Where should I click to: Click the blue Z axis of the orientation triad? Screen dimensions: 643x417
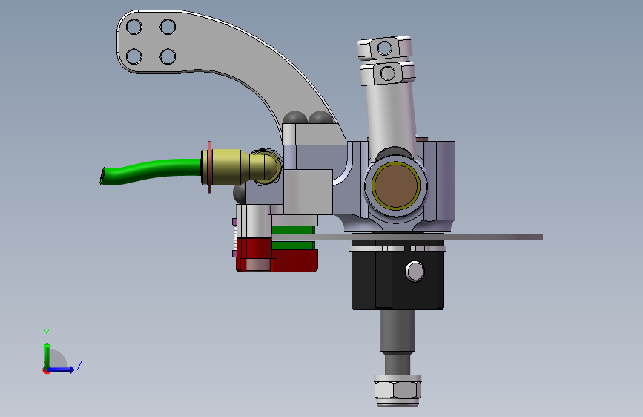point(62,370)
